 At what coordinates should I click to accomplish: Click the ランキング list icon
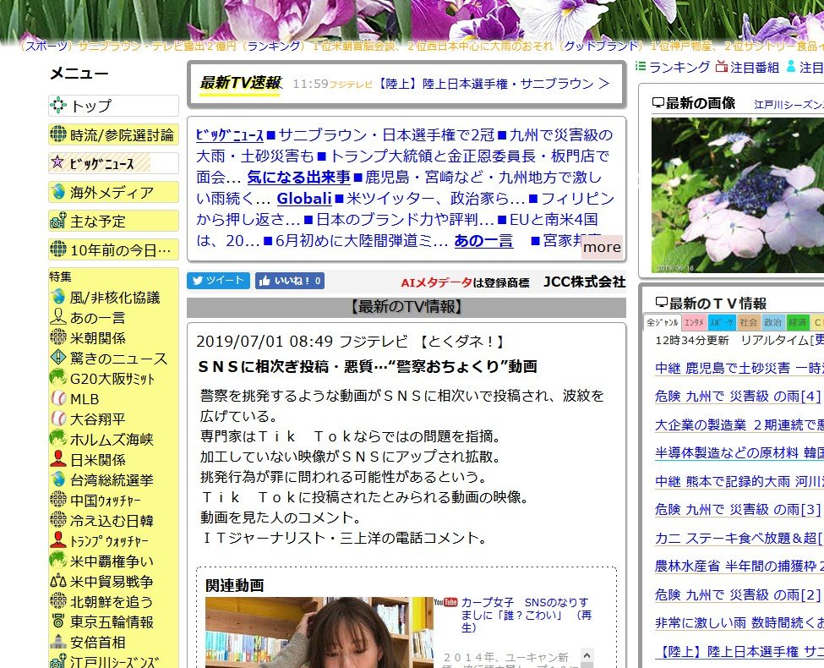tap(641, 66)
